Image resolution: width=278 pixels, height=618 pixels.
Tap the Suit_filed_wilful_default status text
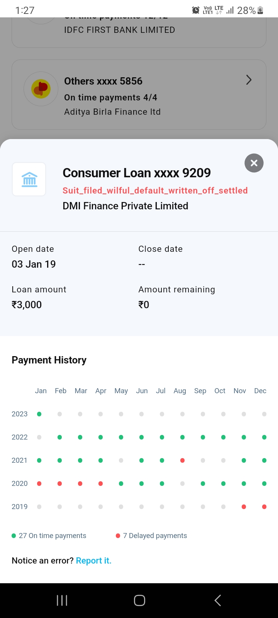(155, 190)
